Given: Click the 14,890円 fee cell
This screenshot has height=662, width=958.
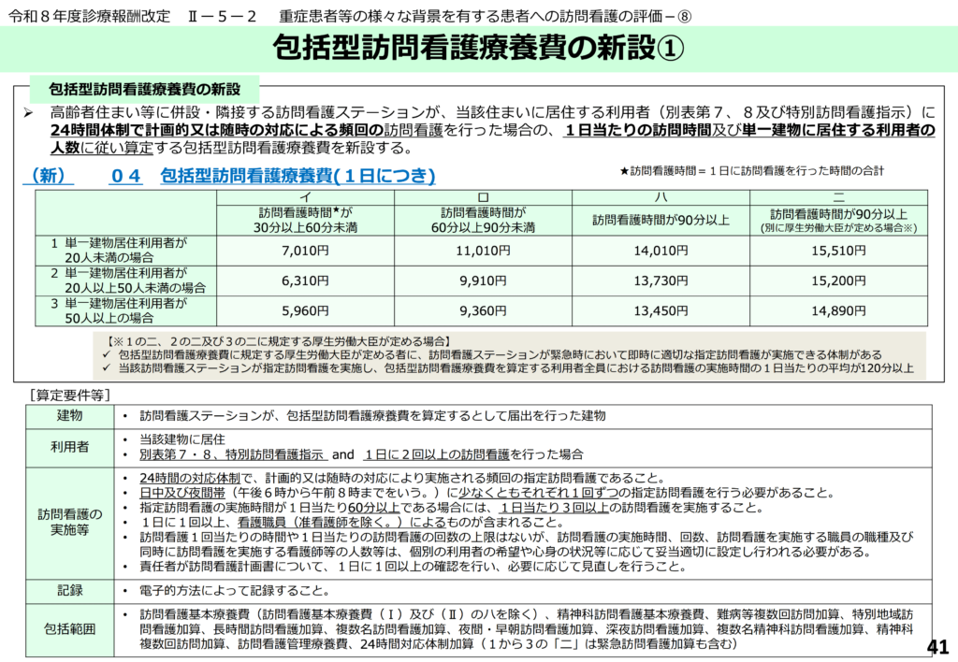Looking at the screenshot, I should [x=838, y=310].
